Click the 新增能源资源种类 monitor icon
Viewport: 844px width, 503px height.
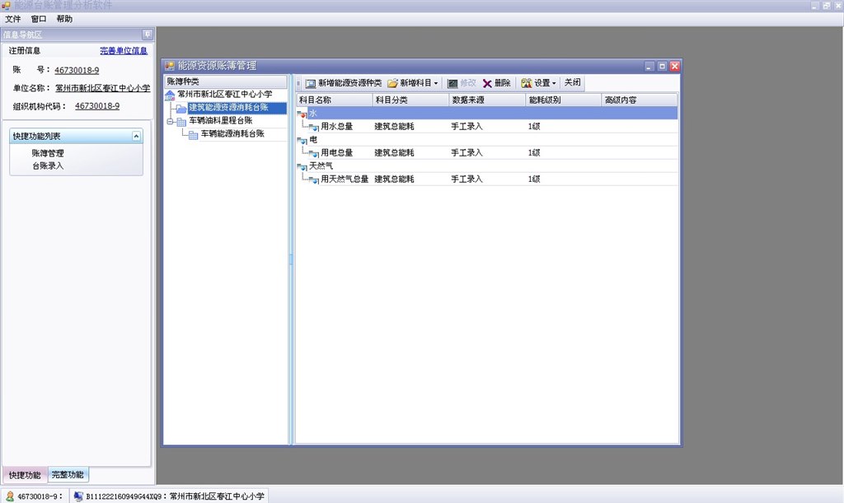point(311,83)
